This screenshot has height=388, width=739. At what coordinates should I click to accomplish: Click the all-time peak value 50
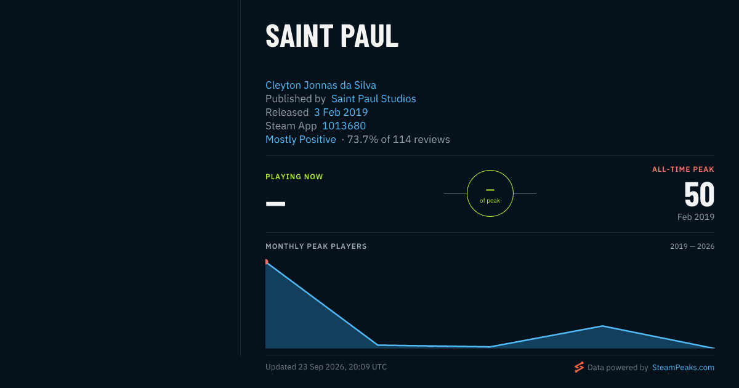click(x=699, y=195)
